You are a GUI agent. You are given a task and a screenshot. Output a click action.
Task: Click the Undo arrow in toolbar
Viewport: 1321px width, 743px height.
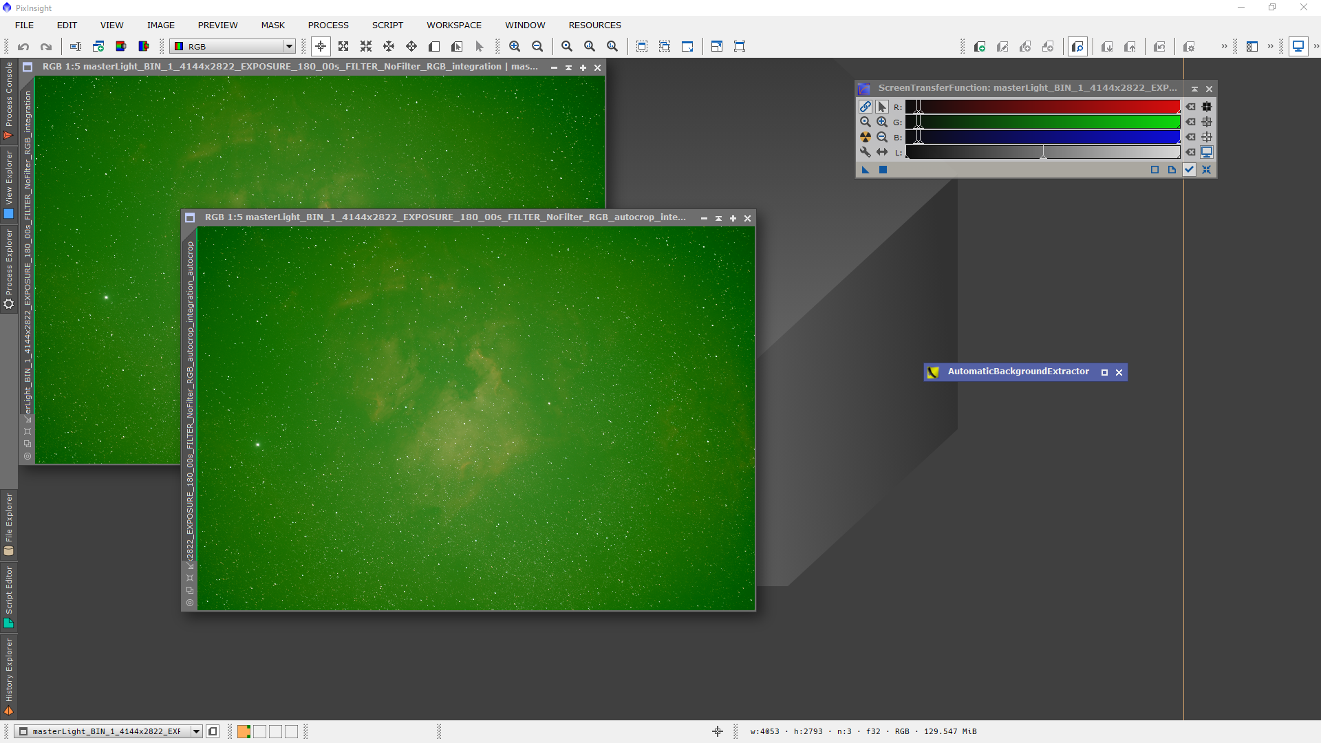coord(23,46)
